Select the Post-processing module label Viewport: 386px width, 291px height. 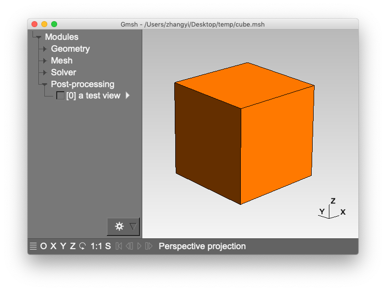click(x=83, y=84)
